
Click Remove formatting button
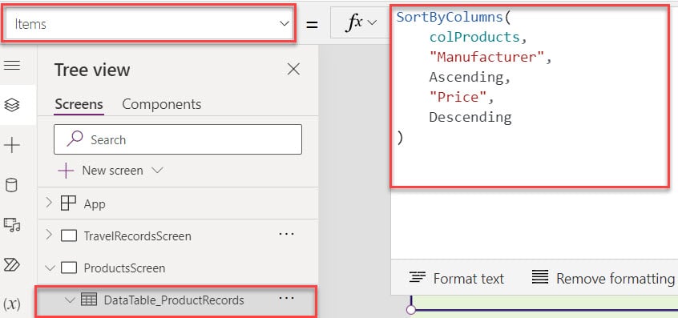tap(603, 279)
